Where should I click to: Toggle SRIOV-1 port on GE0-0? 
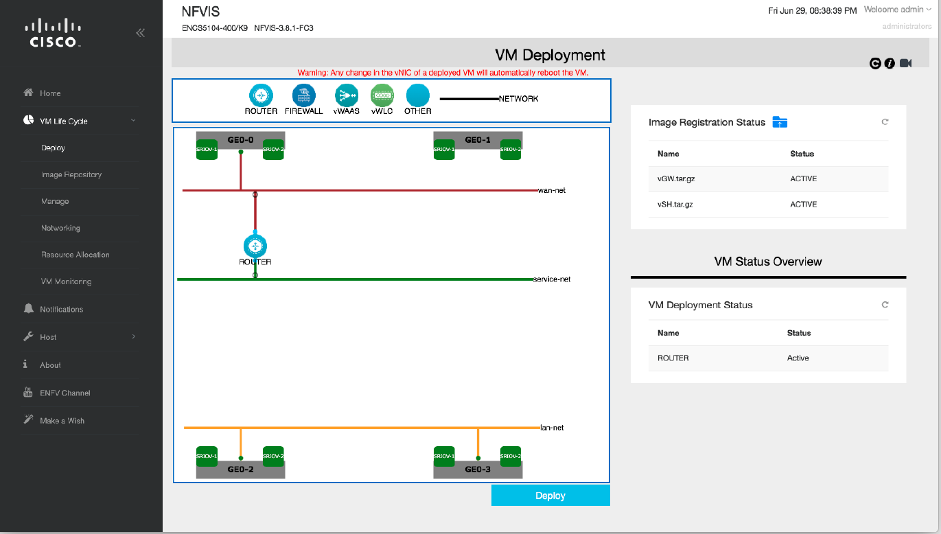[x=207, y=149]
